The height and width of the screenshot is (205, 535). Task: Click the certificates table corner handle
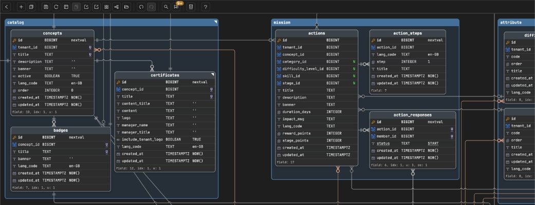(213, 74)
